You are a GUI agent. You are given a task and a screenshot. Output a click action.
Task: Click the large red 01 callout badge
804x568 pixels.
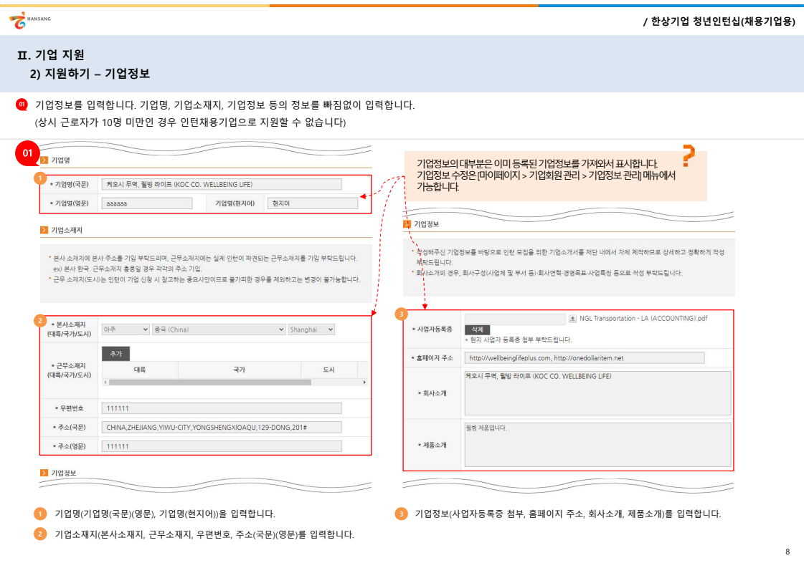click(28, 153)
